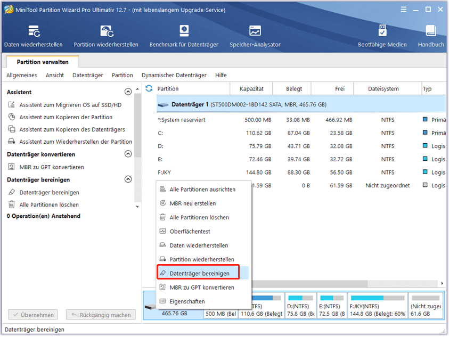This screenshot has height=337, width=449.
Task: Open the Dynamischer Datenträger menu
Action: [x=174, y=75]
